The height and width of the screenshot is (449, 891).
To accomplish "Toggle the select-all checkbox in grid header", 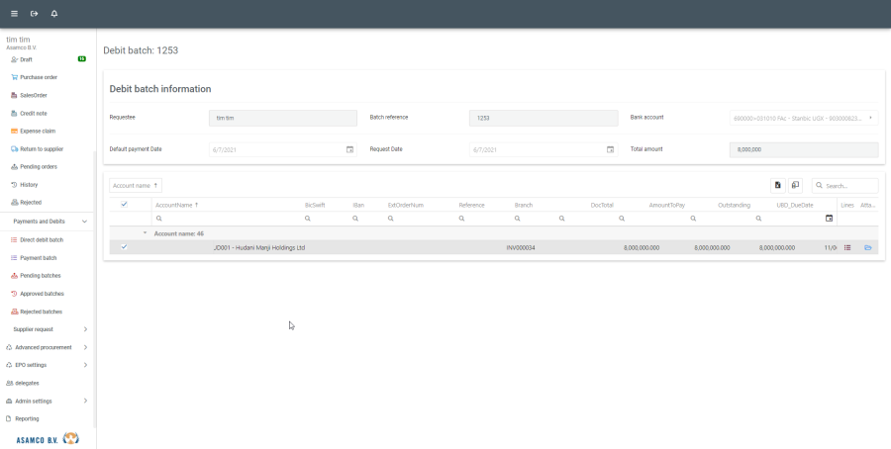I will coord(124,205).
